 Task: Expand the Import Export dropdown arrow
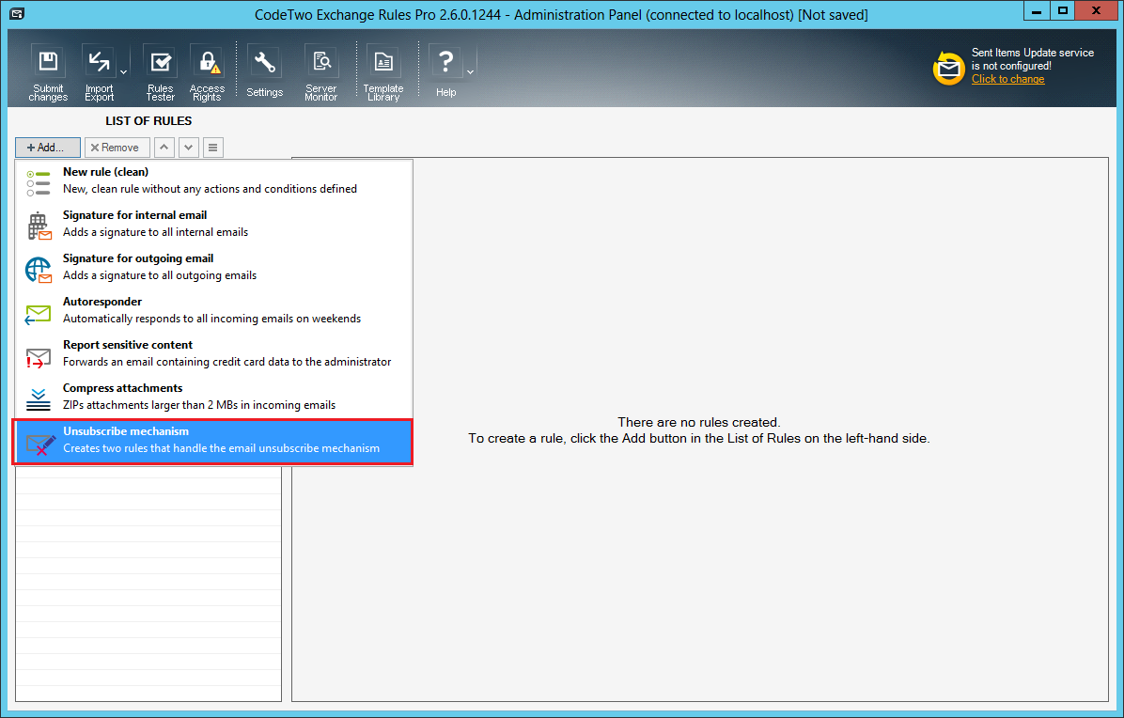[x=121, y=70]
